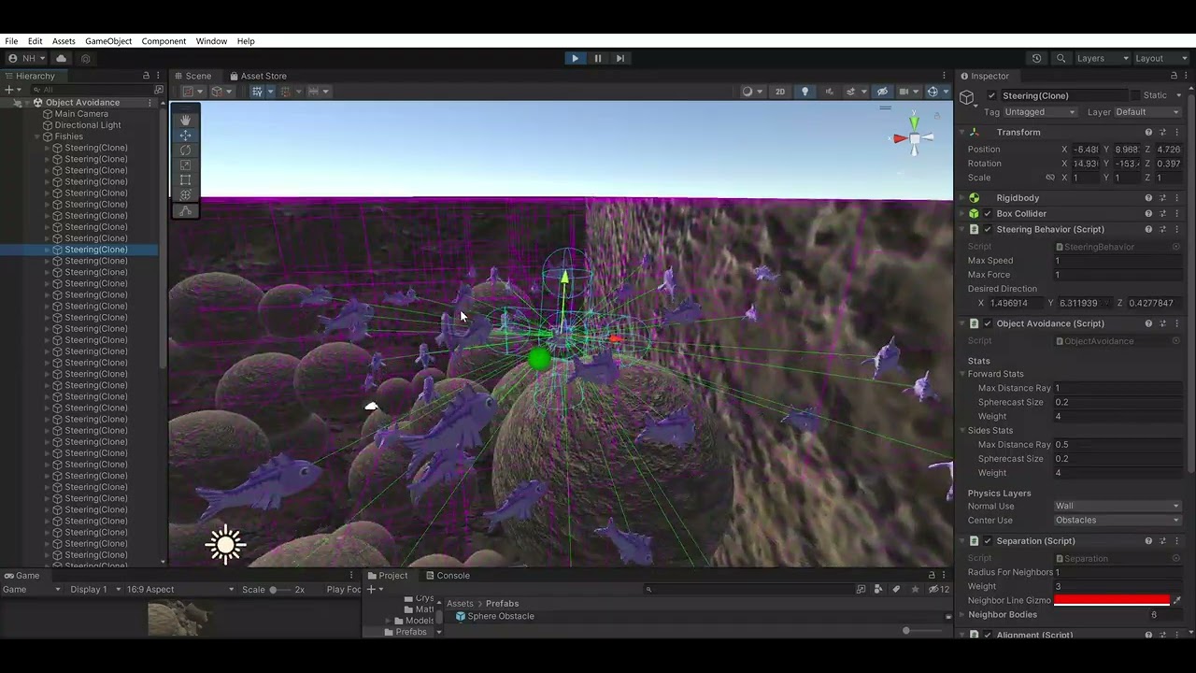This screenshot has height=673, width=1196.
Task: Expand the Rigidbody component
Action: (962, 198)
